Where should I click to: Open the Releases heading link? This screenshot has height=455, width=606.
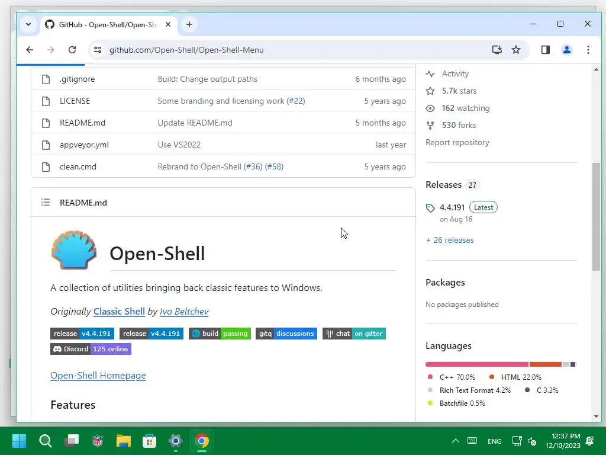tap(444, 185)
